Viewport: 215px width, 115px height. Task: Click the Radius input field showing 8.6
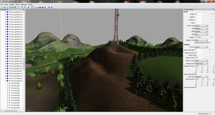(198, 14)
